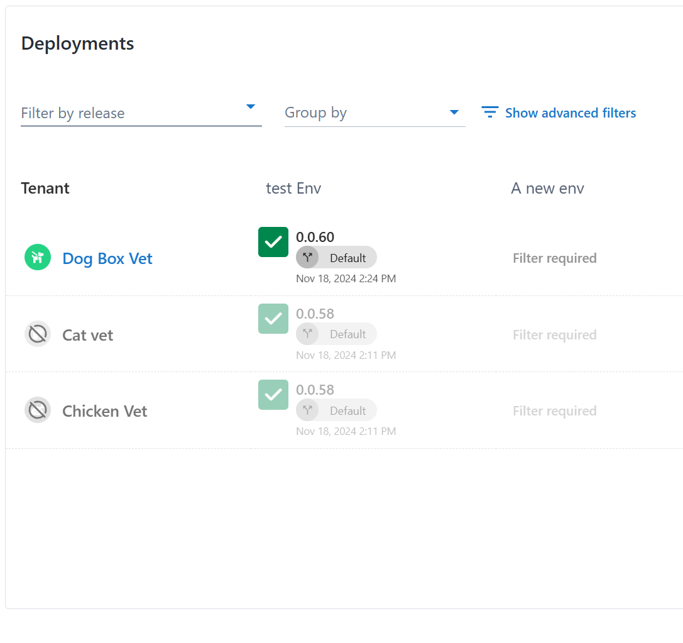The image size is (683, 643).
Task: Click the Nov 18 timestamp under version 0.0.60
Action: pos(346,278)
